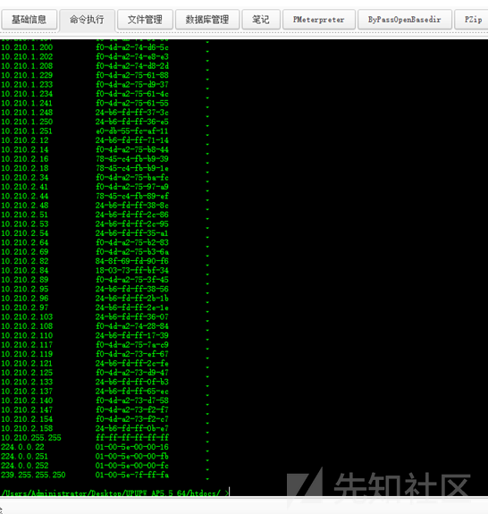
Task: Click MAC address ff-ff-ff-ff-ff-ff
Action: tap(132, 438)
